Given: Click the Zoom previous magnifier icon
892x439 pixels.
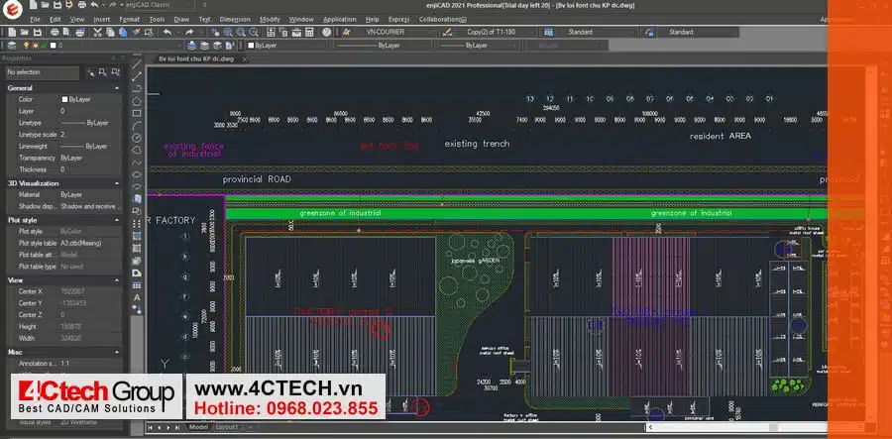Looking at the screenshot, I should click(254, 33).
